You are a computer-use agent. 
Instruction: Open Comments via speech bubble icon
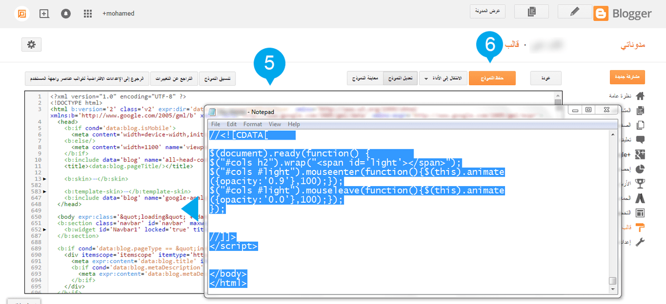coord(640,140)
